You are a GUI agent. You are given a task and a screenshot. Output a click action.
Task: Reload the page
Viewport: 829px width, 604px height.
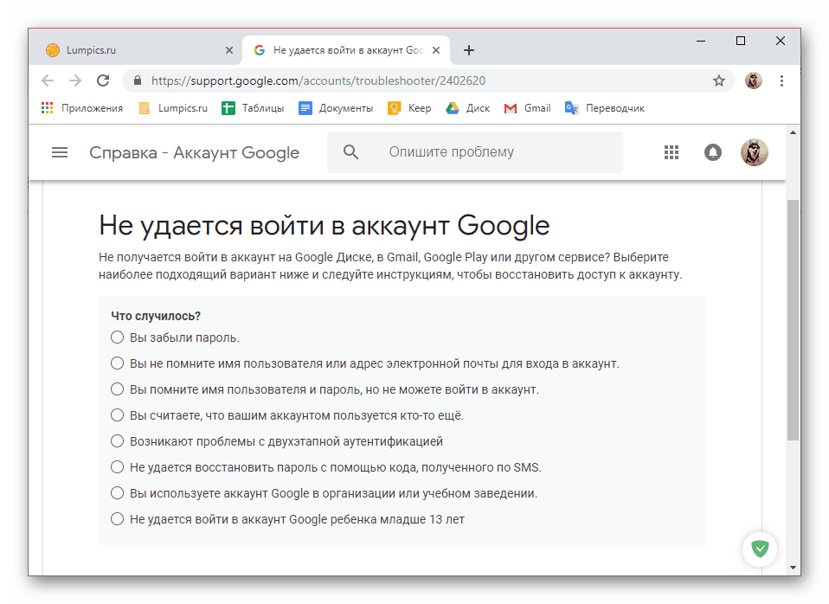(103, 80)
